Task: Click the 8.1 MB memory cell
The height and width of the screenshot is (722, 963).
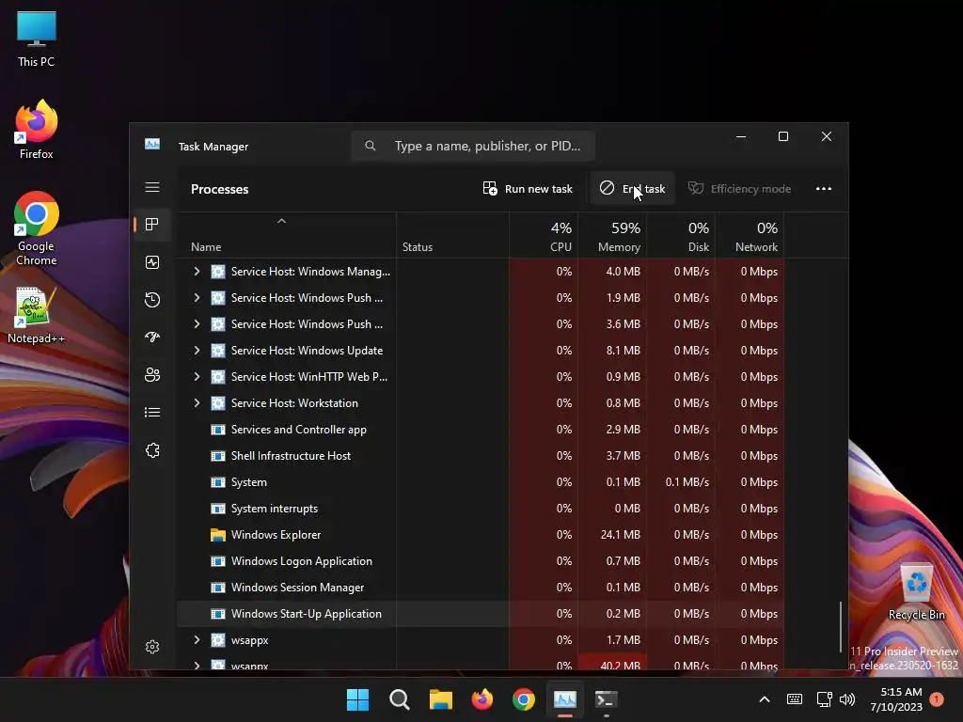Action: pos(612,351)
